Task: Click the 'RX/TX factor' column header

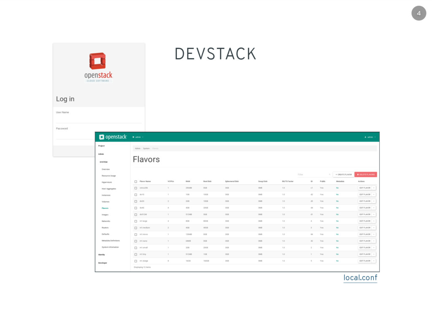Action: click(288, 181)
